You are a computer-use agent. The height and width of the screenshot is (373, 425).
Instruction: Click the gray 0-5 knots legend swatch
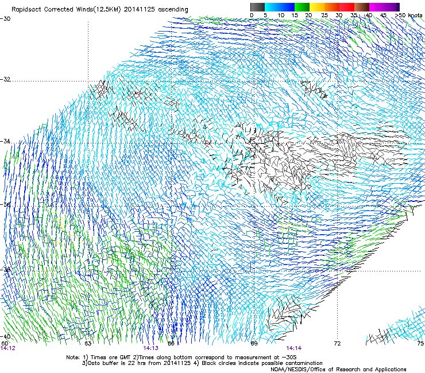[257, 7]
